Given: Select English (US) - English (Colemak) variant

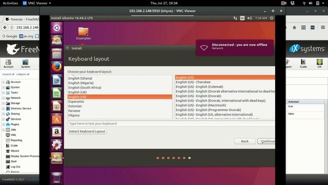Looking at the screenshot, I should click(x=225, y=87).
